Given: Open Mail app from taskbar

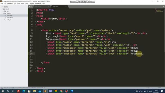Looking at the screenshot, I should coord(40,91).
